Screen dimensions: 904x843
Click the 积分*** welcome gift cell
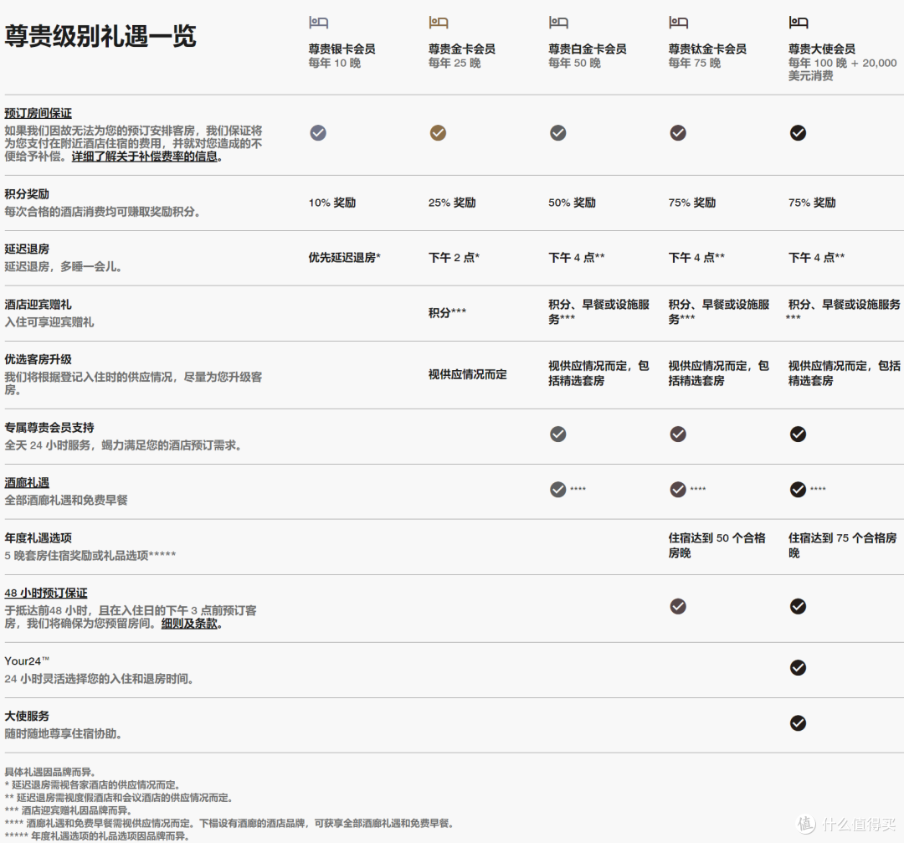pos(447,312)
